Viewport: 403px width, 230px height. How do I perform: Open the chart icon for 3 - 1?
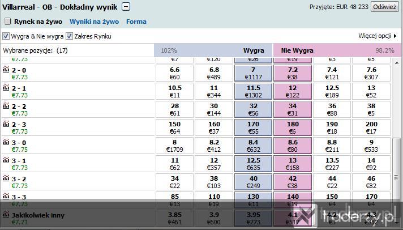coord(6,160)
